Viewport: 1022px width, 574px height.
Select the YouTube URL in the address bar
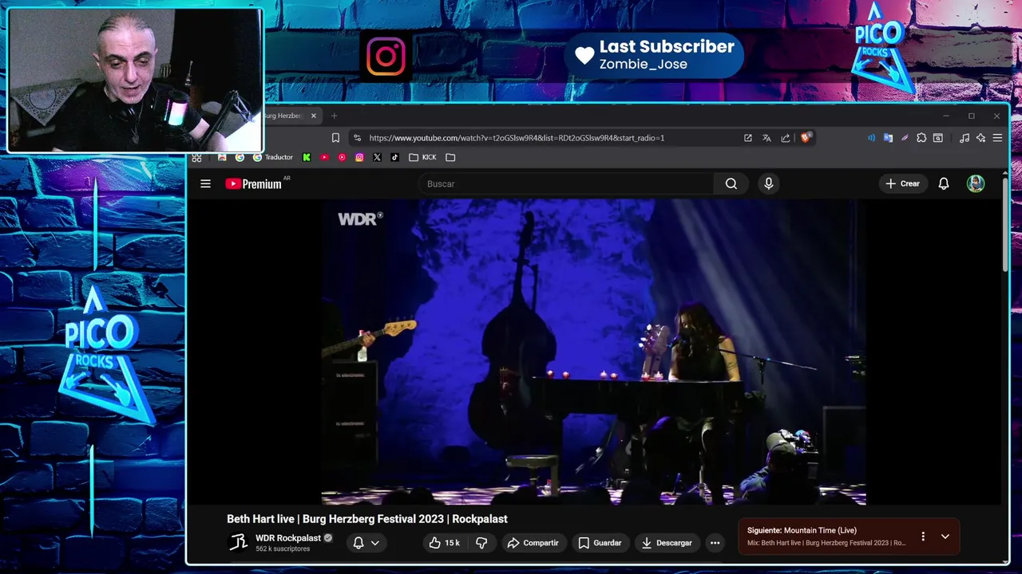[x=517, y=138]
